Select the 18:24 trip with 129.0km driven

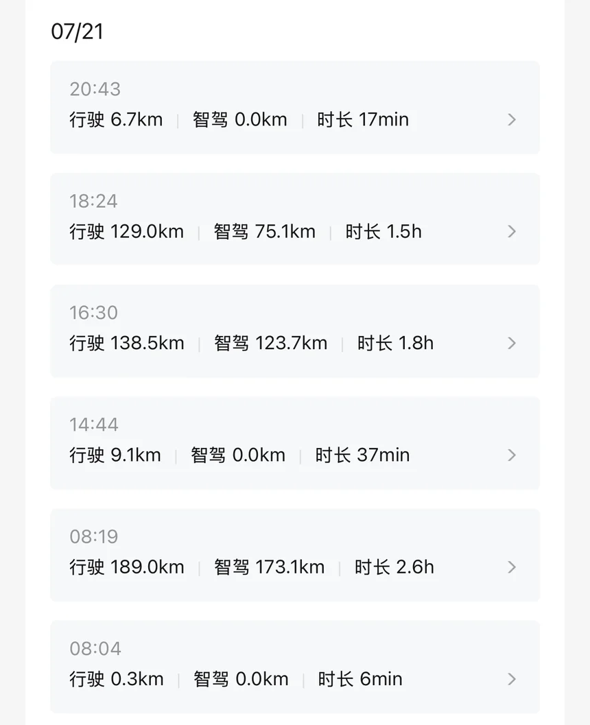(x=295, y=219)
